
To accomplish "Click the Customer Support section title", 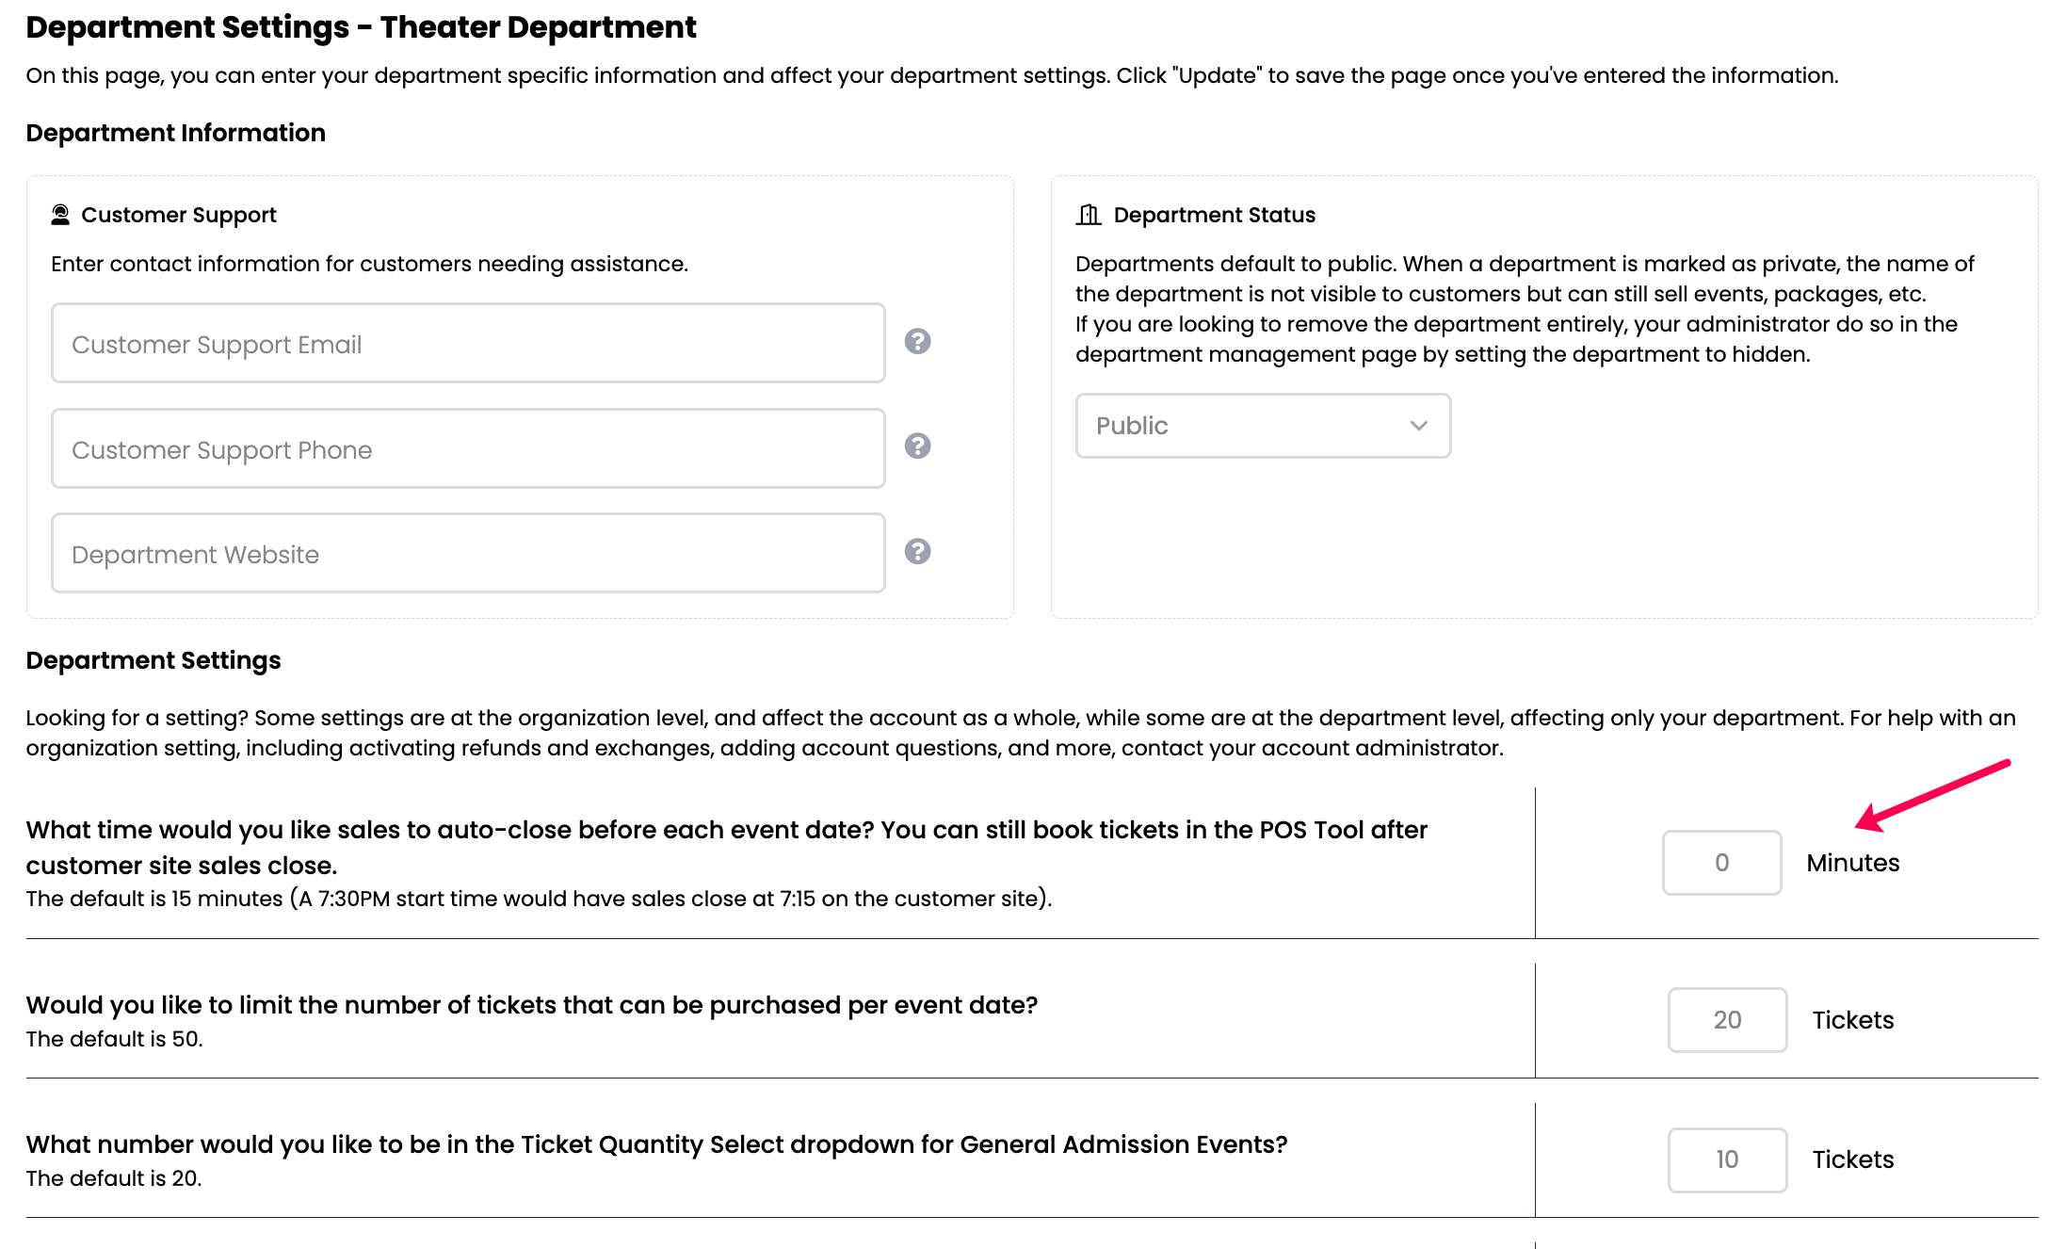I will click(x=179, y=215).
